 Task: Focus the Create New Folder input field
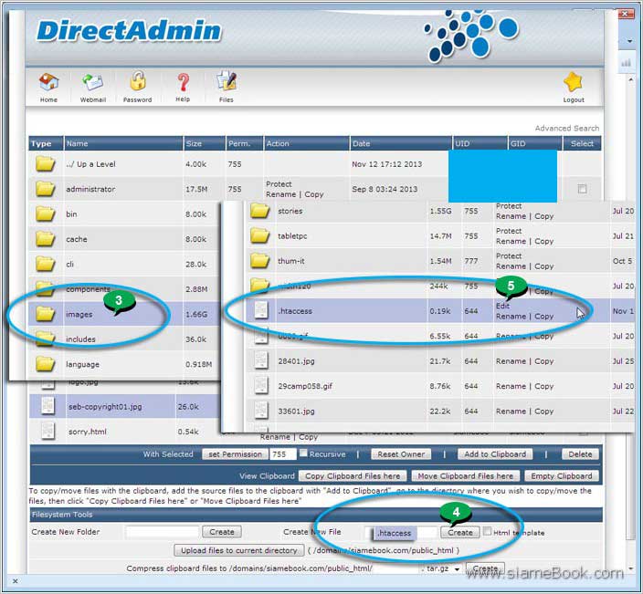pos(163,532)
